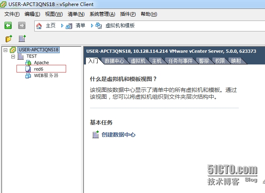Select the TEST datacenter label
The width and height of the screenshot is (265, 193).
click(x=31, y=56)
